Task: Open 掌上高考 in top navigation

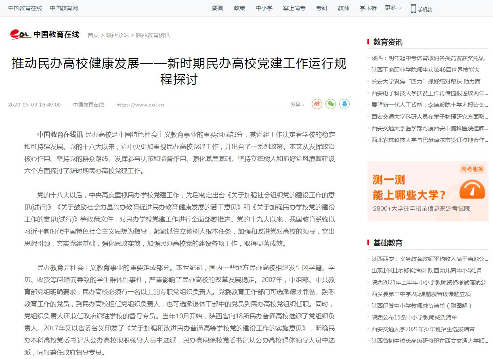Action: pos(294,8)
